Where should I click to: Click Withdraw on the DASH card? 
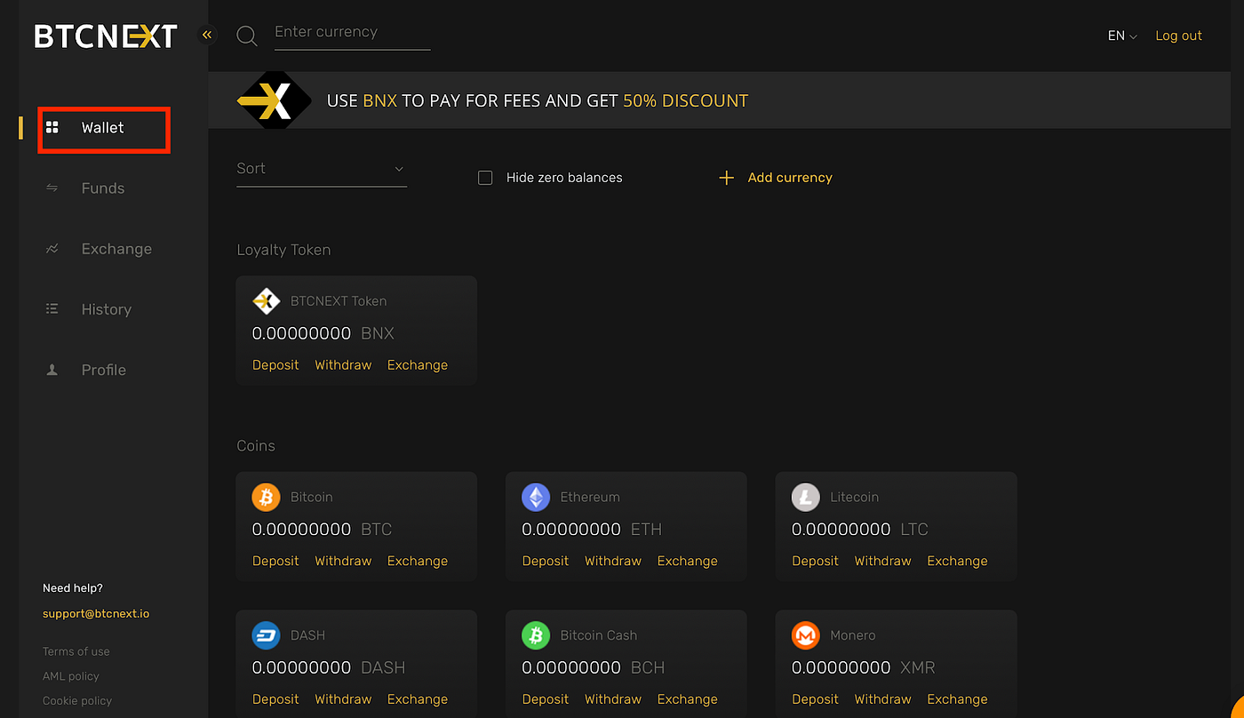click(x=343, y=699)
